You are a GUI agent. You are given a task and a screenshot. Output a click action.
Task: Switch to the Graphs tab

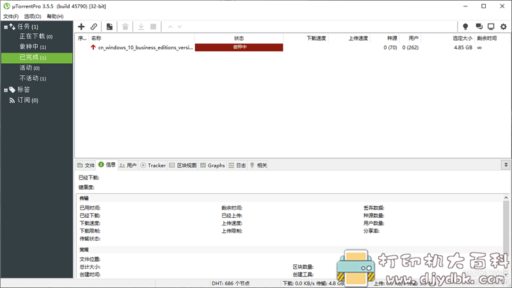click(212, 165)
